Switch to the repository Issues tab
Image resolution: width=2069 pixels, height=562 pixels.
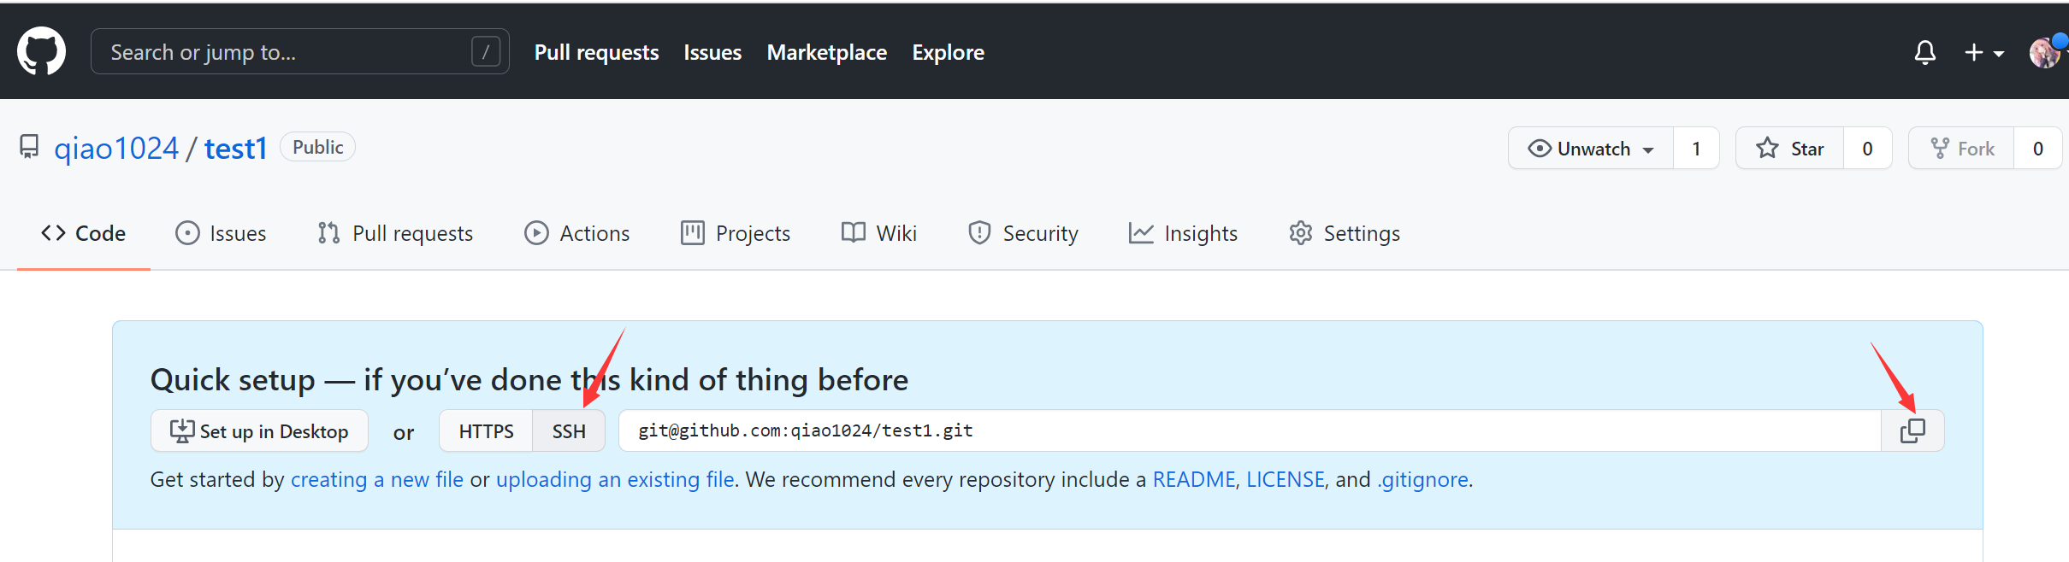[221, 233]
